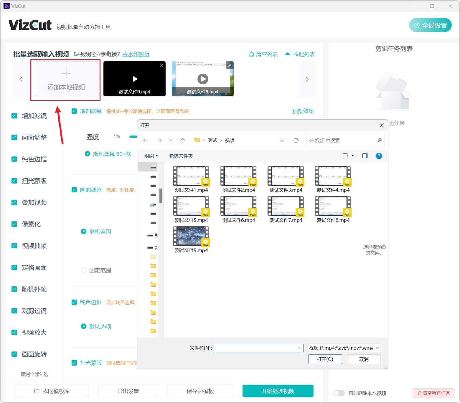
Task: Select file 测试文件4.mp4
Action: pyautogui.click(x=333, y=179)
